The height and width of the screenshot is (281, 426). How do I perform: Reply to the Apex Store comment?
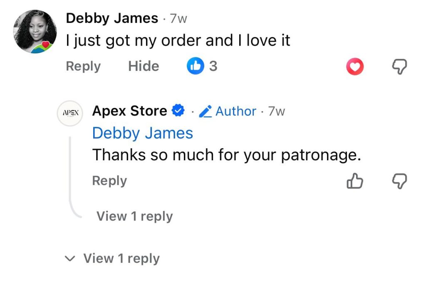[x=109, y=181]
